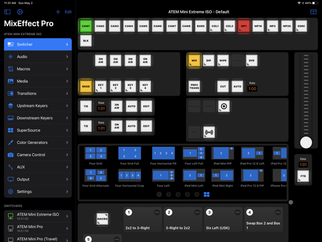Edit FTB Rate value 1:01
This screenshot has width=322, height=242.
(303, 165)
